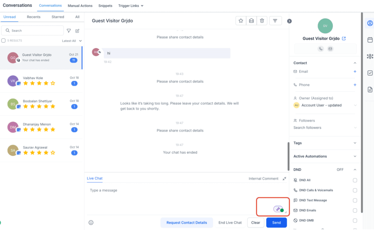Open the Manual Actions tab
The width and height of the screenshot is (374, 230).
(80, 5)
